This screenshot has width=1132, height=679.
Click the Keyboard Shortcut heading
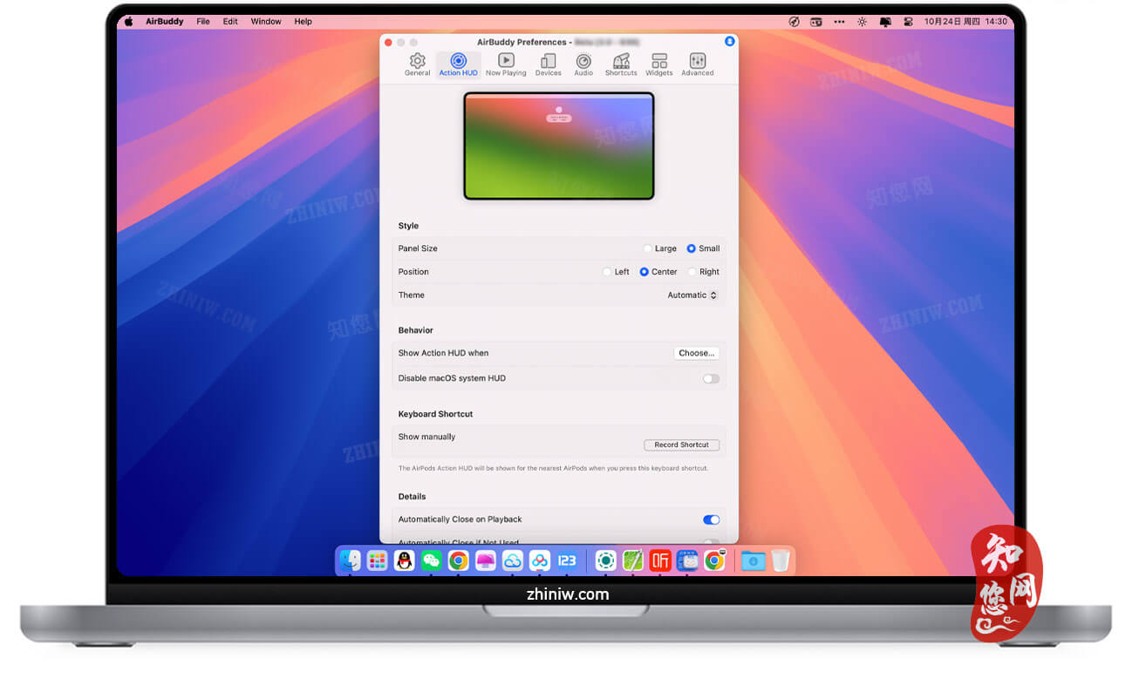pos(435,414)
